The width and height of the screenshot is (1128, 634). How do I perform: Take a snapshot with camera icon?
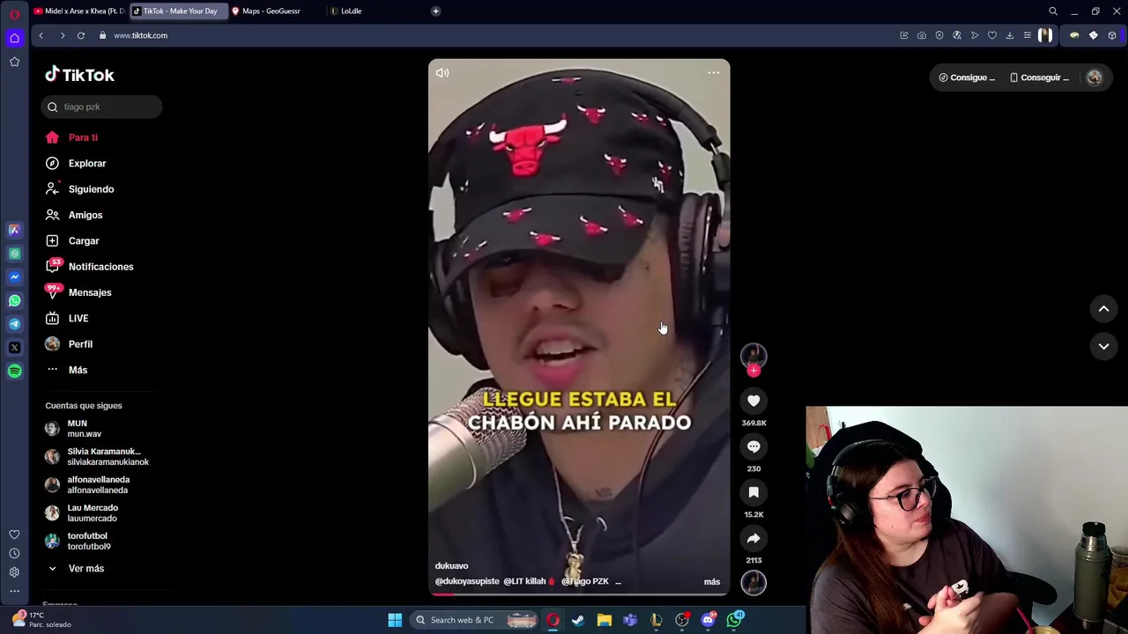pyautogui.click(x=922, y=35)
